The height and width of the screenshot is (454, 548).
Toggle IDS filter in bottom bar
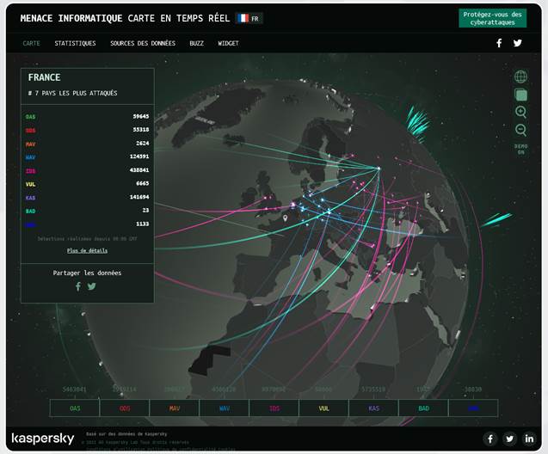pos(274,408)
